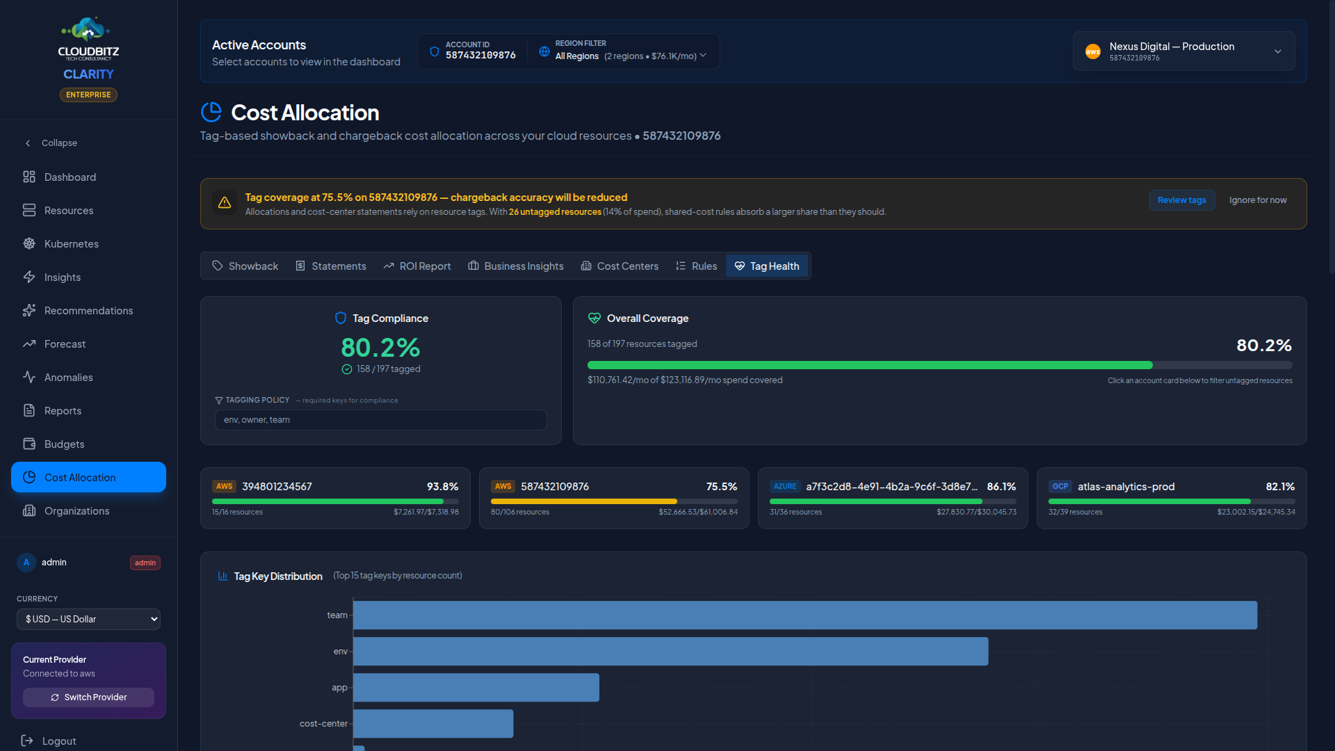The image size is (1335, 751).
Task: Click the Budgets wallet icon
Action: coord(29,444)
